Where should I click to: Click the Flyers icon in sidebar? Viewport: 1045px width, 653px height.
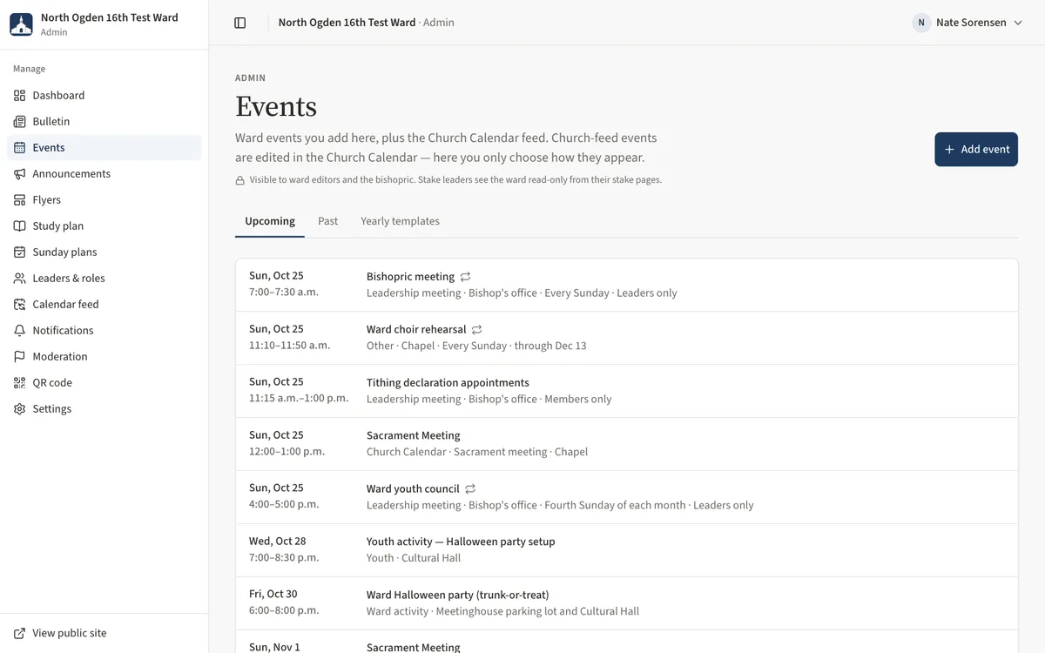click(x=19, y=200)
